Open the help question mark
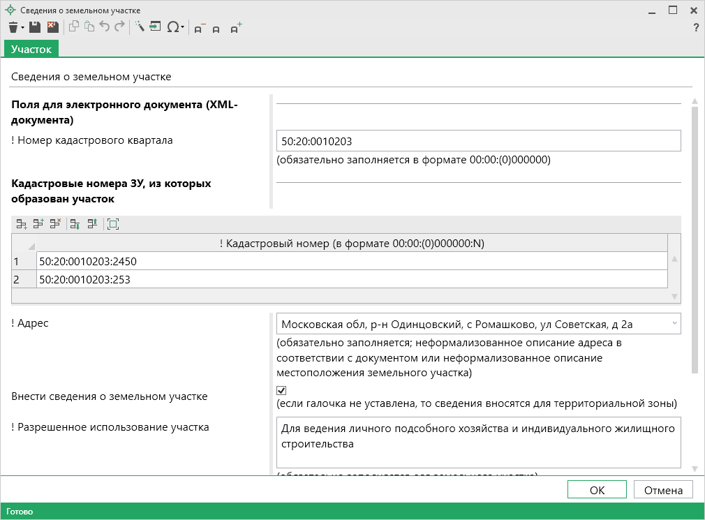Image resolution: width=705 pixels, height=520 pixels. click(x=695, y=28)
